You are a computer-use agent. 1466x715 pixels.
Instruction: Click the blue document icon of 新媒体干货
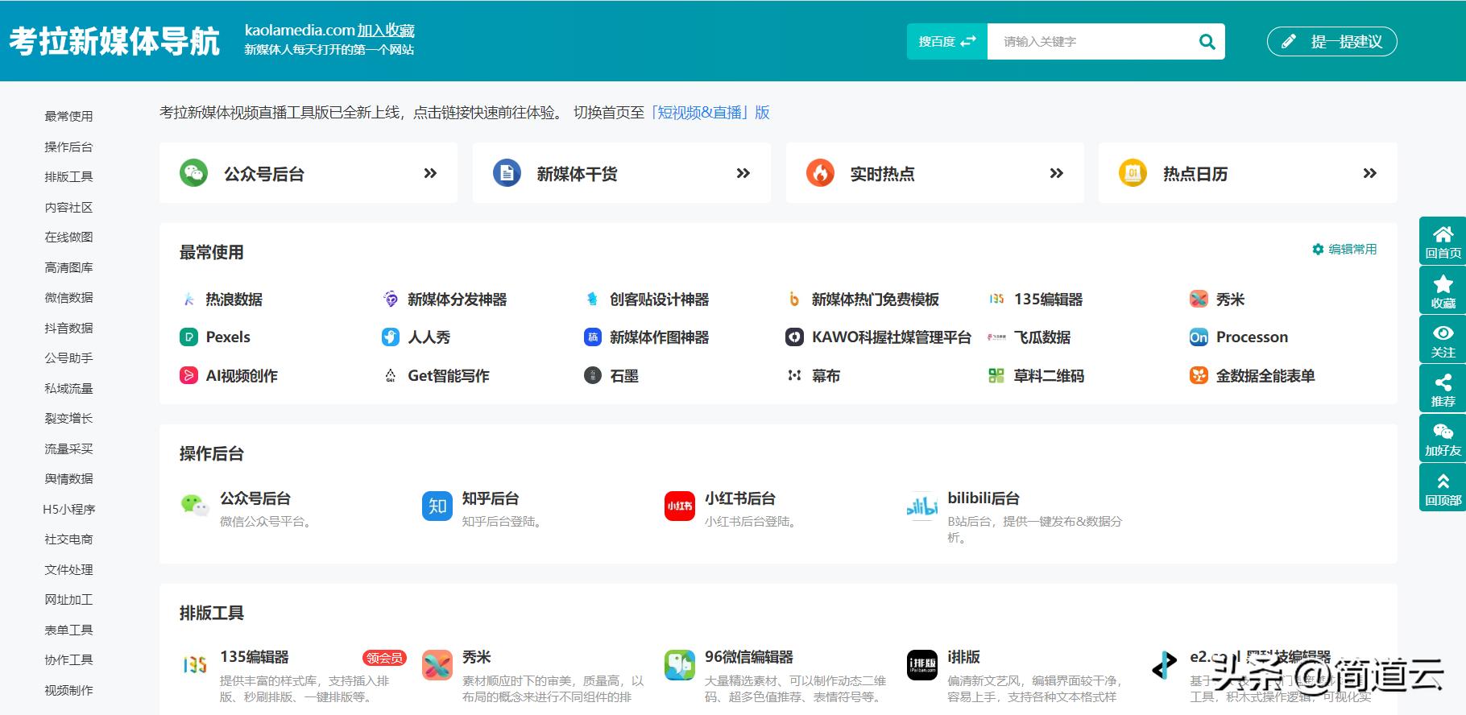(507, 173)
